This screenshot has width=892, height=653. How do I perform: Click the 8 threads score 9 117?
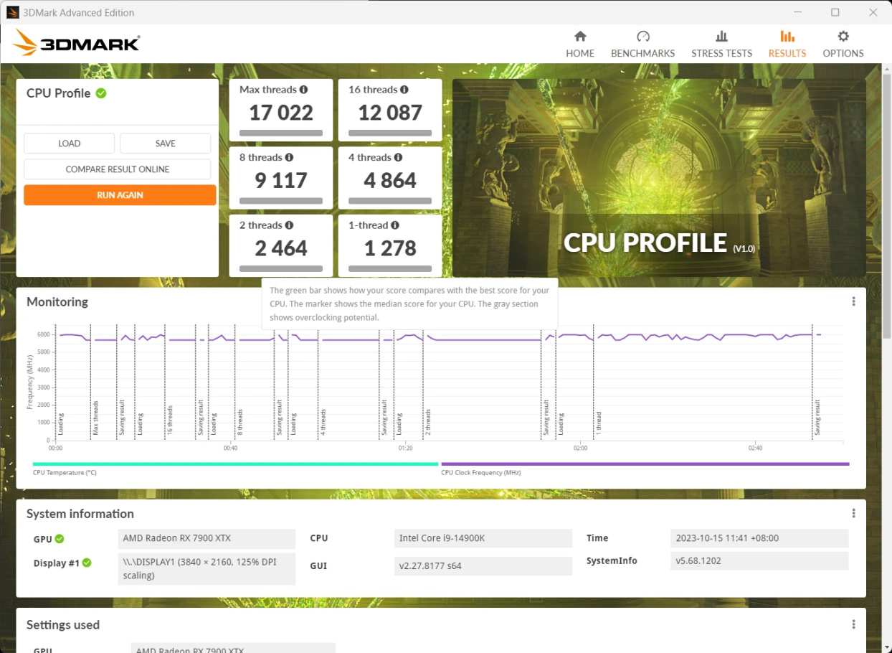(x=281, y=180)
